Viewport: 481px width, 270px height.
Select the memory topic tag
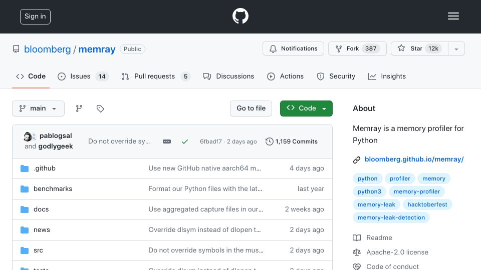[x=434, y=178]
